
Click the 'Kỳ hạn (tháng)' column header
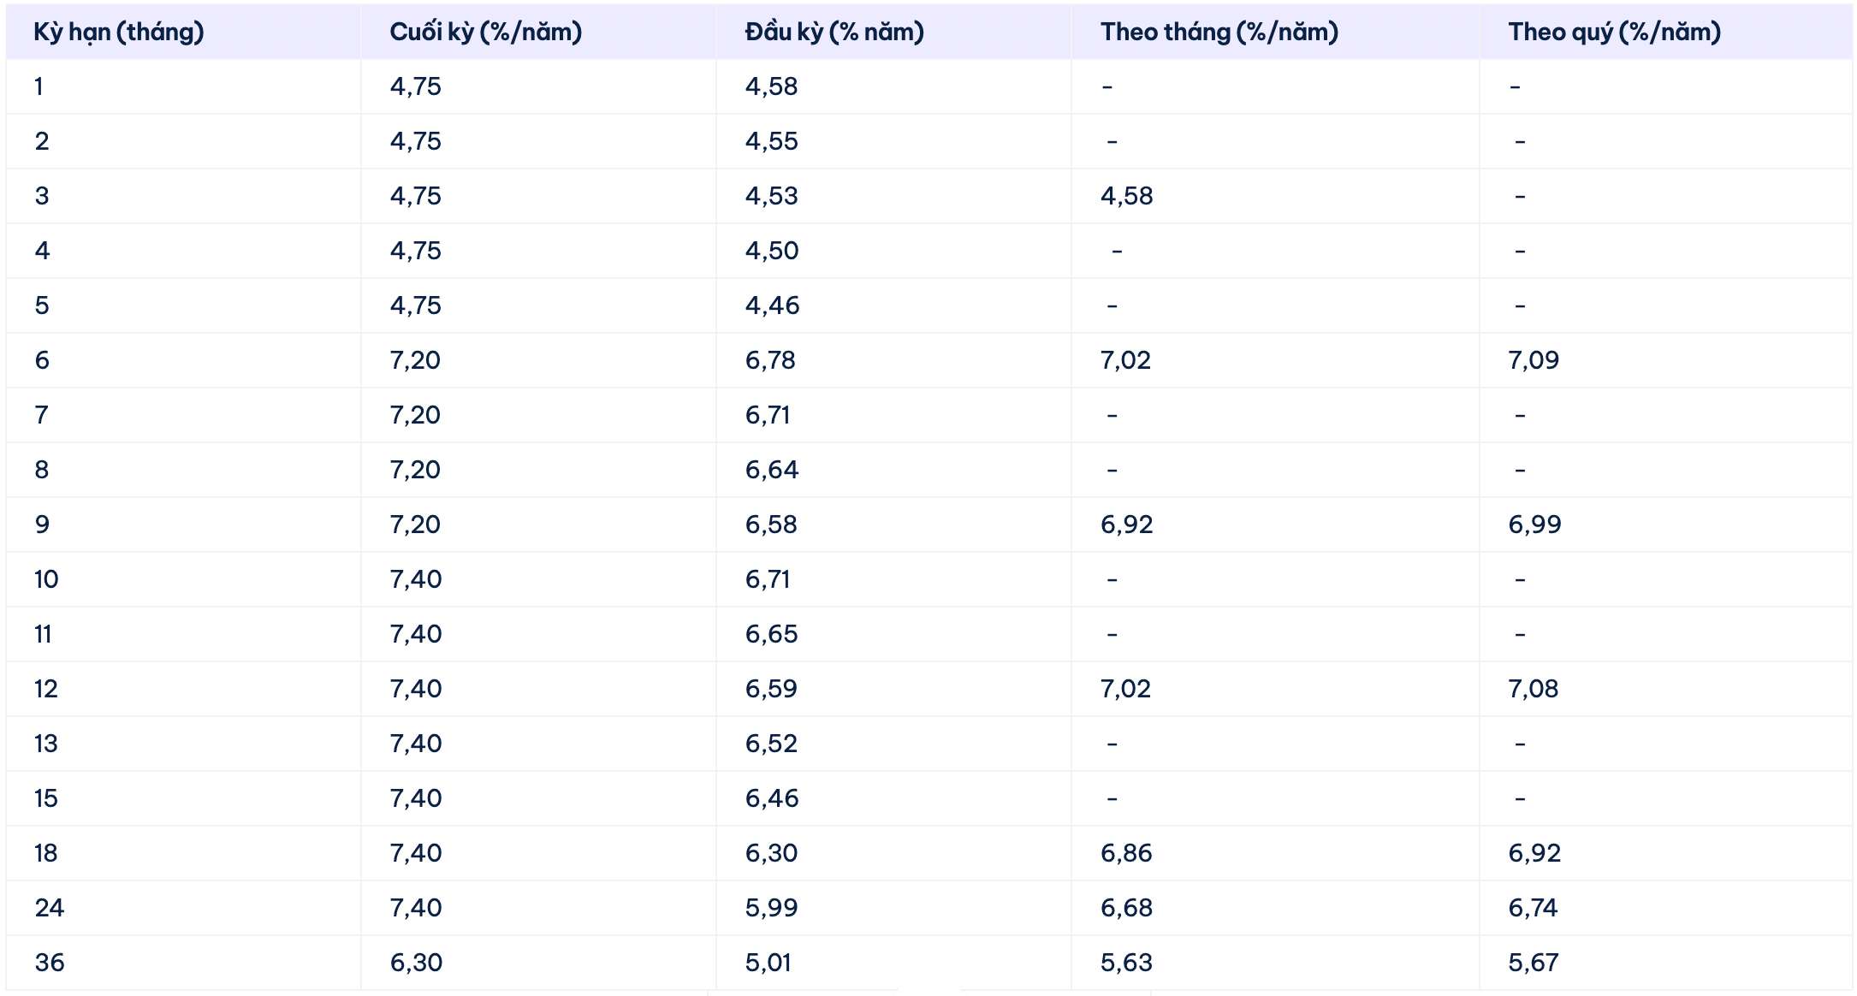click(x=119, y=33)
